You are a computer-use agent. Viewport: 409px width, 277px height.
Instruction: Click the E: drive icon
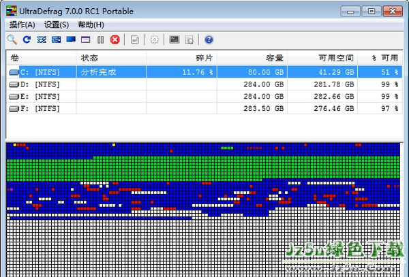click(14, 97)
